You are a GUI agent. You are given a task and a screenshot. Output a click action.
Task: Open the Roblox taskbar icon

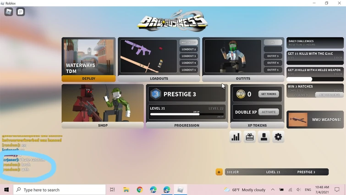tap(180, 189)
